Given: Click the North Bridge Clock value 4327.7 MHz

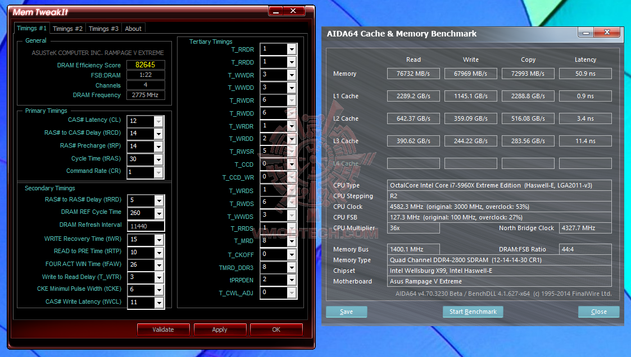Looking at the screenshot, I should tap(585, 228).
